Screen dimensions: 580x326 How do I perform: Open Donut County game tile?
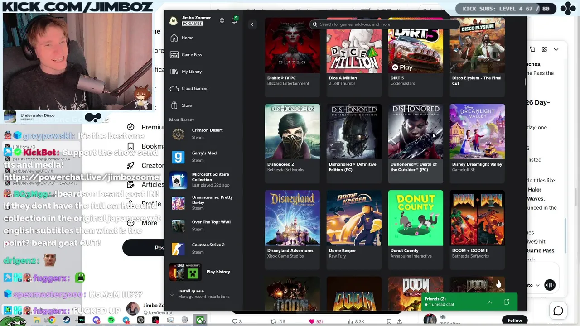coord(416,230)
